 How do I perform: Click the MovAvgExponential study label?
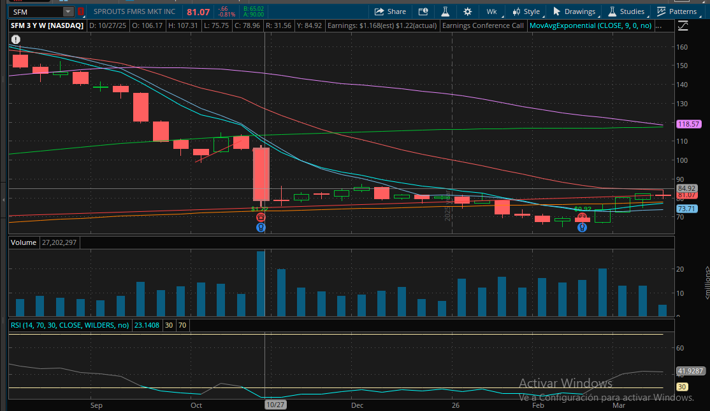click(590, 26)
